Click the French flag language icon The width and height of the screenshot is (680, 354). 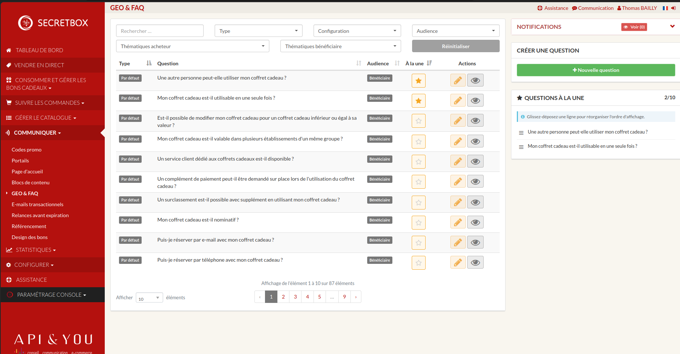(665, 8)
